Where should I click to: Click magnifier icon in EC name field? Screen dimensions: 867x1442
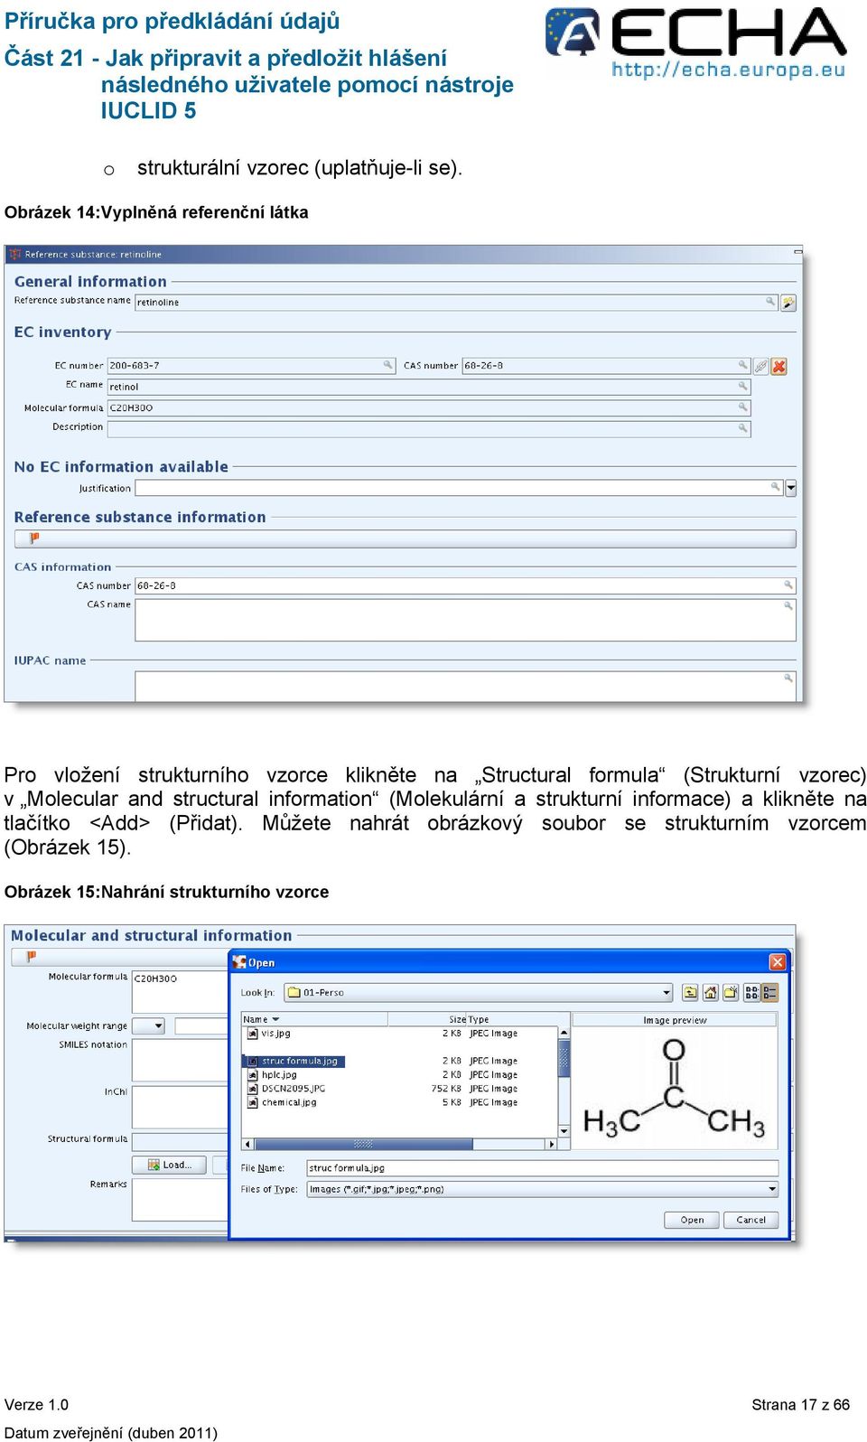tap(743, 386)
